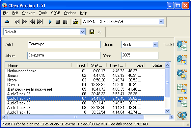Click the magnifier CD lookup icon
Screen dimensions: 191x128
pyautogui.click(x=182, y=116)
